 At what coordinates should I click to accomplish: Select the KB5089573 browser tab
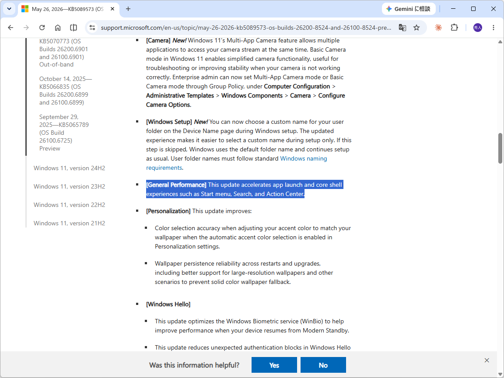(x=68, y=9)
